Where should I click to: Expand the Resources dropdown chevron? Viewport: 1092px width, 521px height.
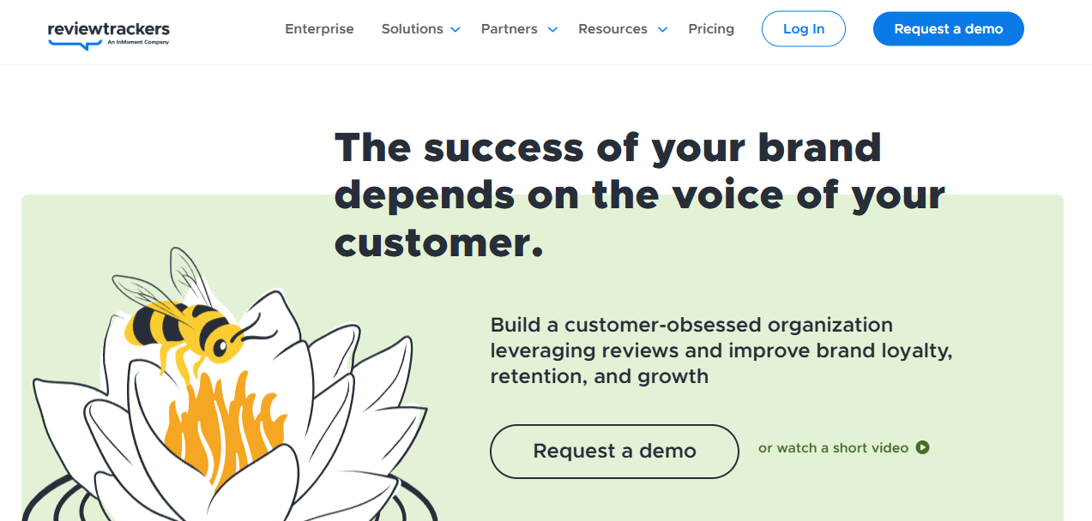[x=662, y=30]
